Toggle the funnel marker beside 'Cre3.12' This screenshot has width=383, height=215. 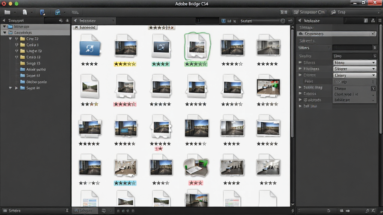tap(16, 57)
